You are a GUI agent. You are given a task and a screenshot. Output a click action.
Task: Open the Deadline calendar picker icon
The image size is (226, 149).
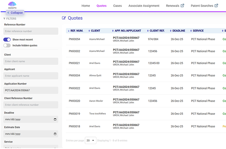[55, 119]
